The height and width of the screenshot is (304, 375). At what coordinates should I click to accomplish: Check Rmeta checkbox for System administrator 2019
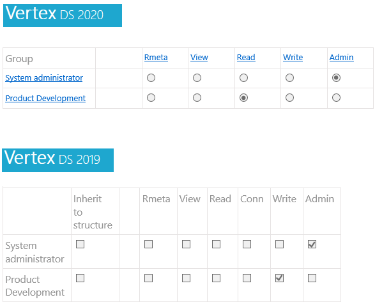point(148,244)
